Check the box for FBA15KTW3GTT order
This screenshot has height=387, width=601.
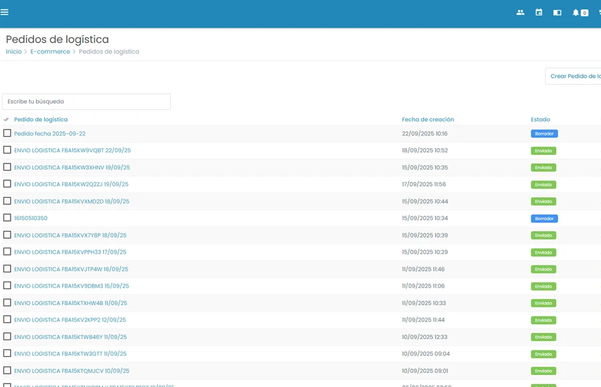point(7,353)
